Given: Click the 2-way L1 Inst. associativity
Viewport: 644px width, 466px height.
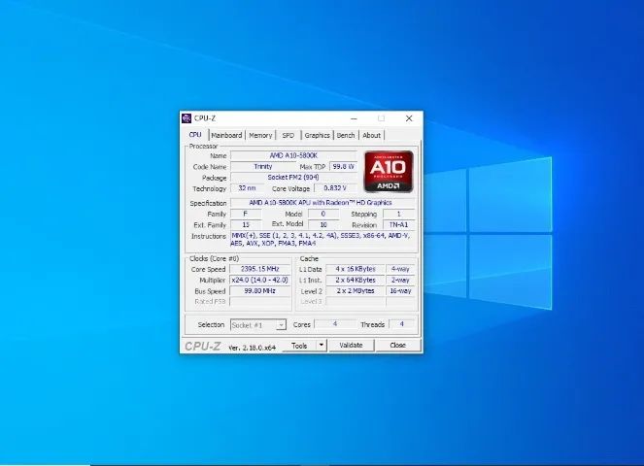Looking at the screenshot, I should (400, 280).
